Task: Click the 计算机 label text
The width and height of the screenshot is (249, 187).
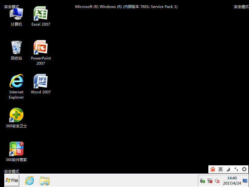Action: point(16,24)
